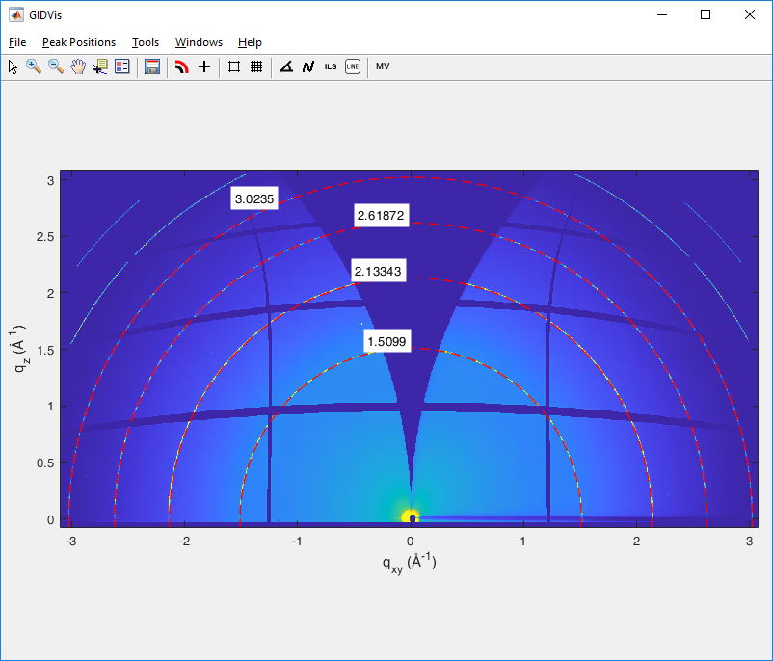The image size is (773, 661).
Task: Click the 1.5099 ring label
Action: pyautogui.click(x=387, y=342)
